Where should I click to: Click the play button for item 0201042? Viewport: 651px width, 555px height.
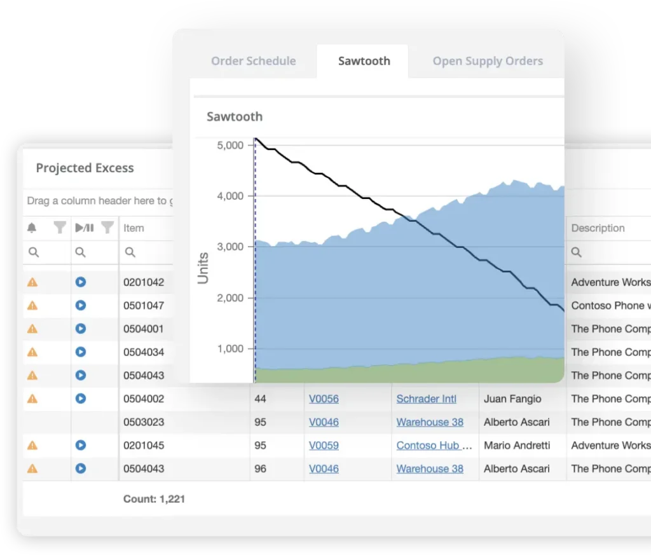(x=81, y=282)
